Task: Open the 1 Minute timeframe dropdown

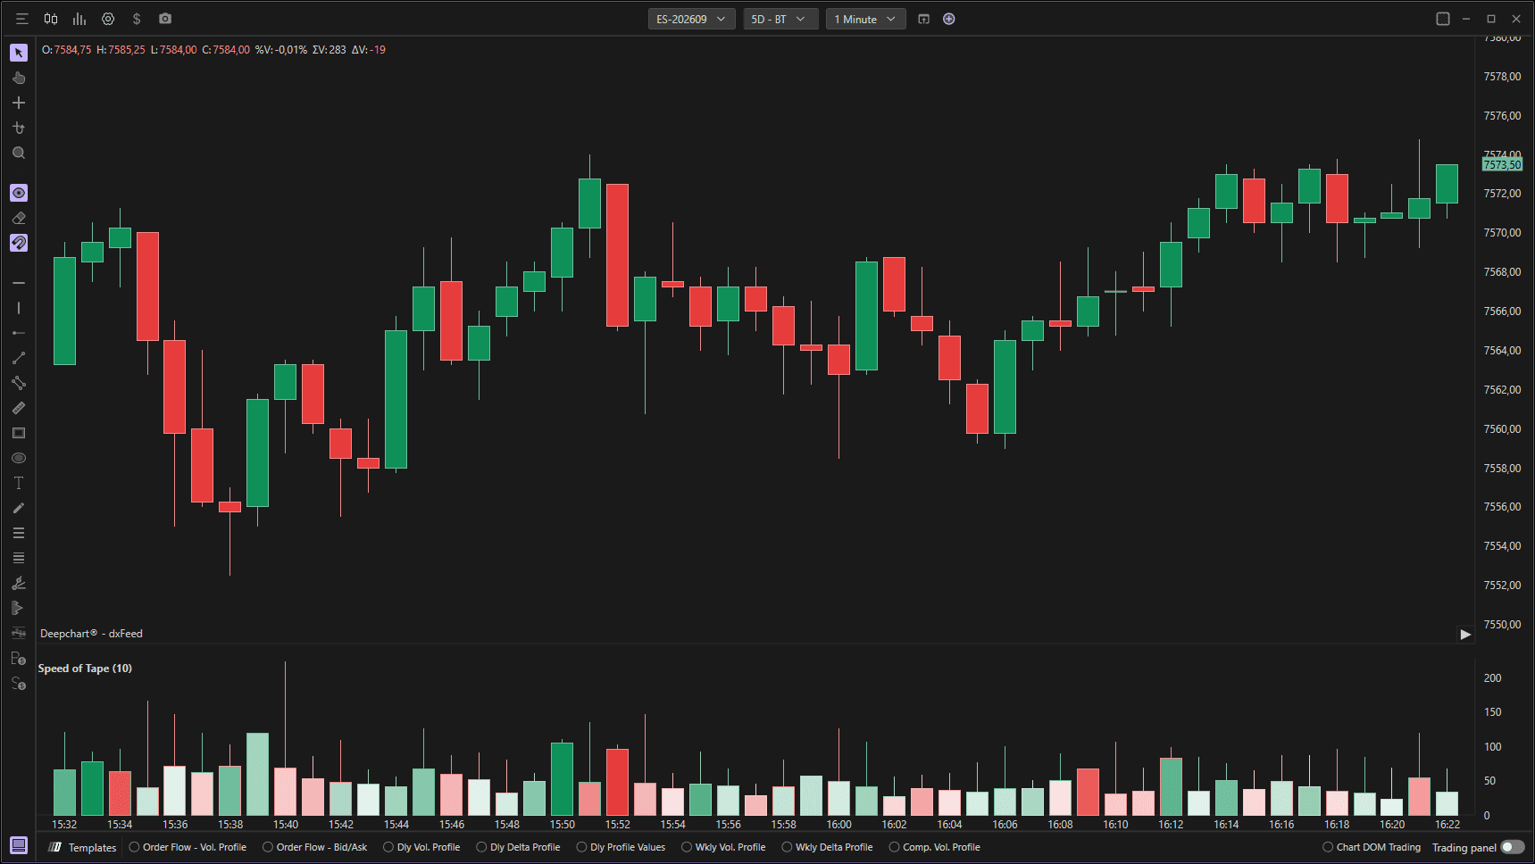Action: click(865, 19)
